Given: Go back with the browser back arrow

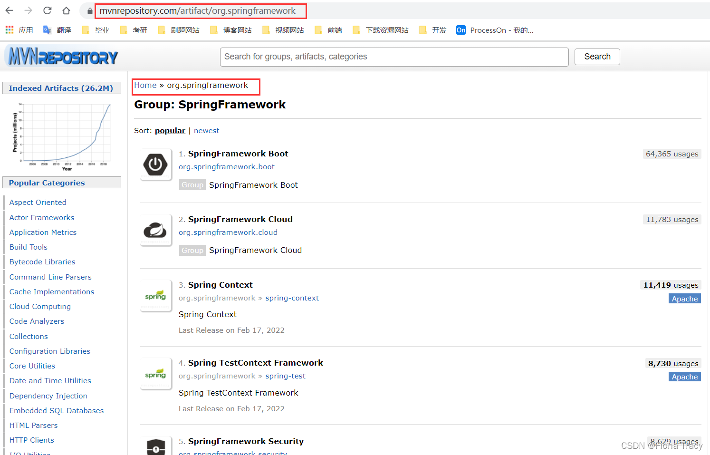Looking at the screenshot, I should click(x=10, y=10).
